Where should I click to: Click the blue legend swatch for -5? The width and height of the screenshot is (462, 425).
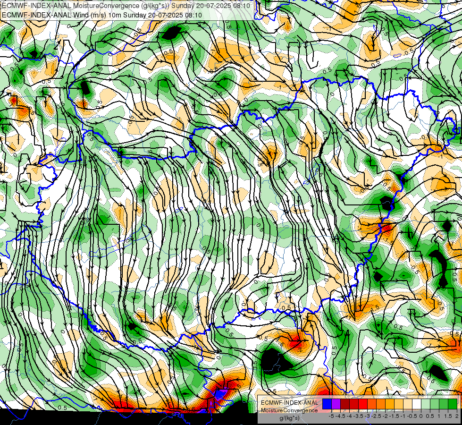point(327,404)
